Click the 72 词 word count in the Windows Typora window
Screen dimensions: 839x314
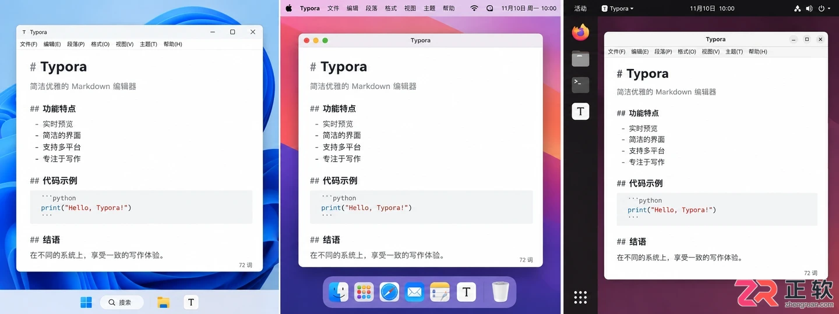[246, 265]
